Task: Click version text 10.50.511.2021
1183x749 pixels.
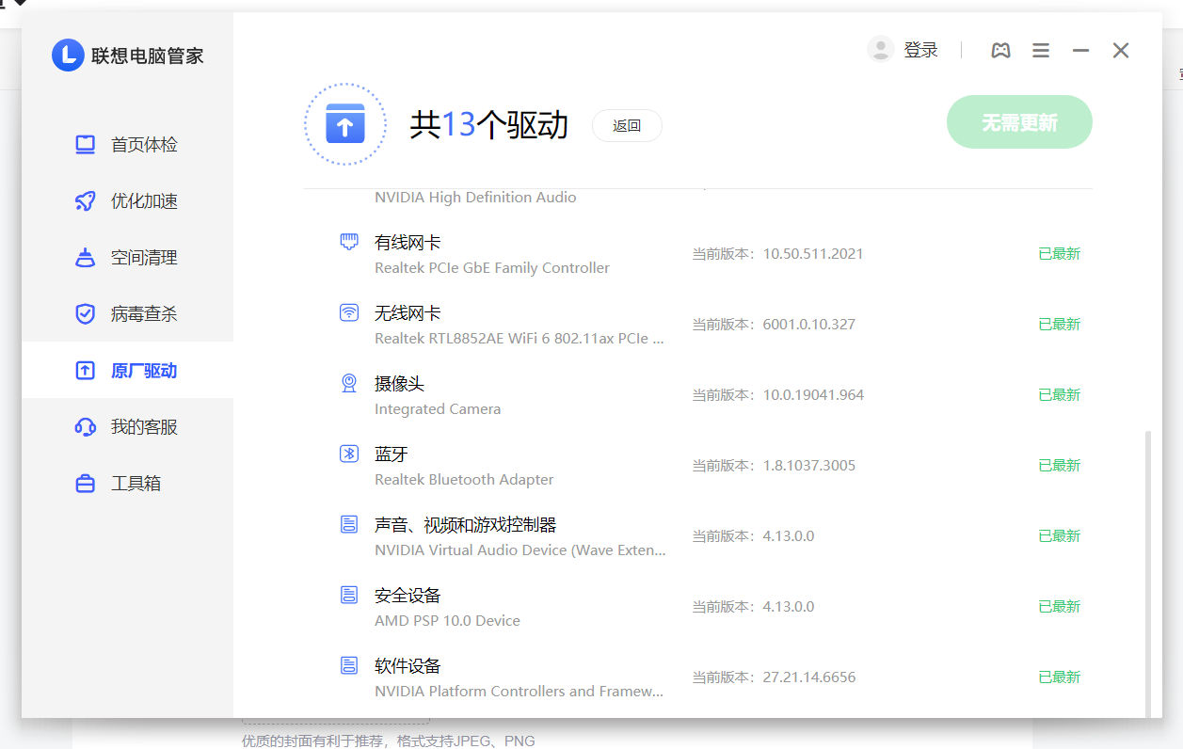Action: click(x=813, y=254)
